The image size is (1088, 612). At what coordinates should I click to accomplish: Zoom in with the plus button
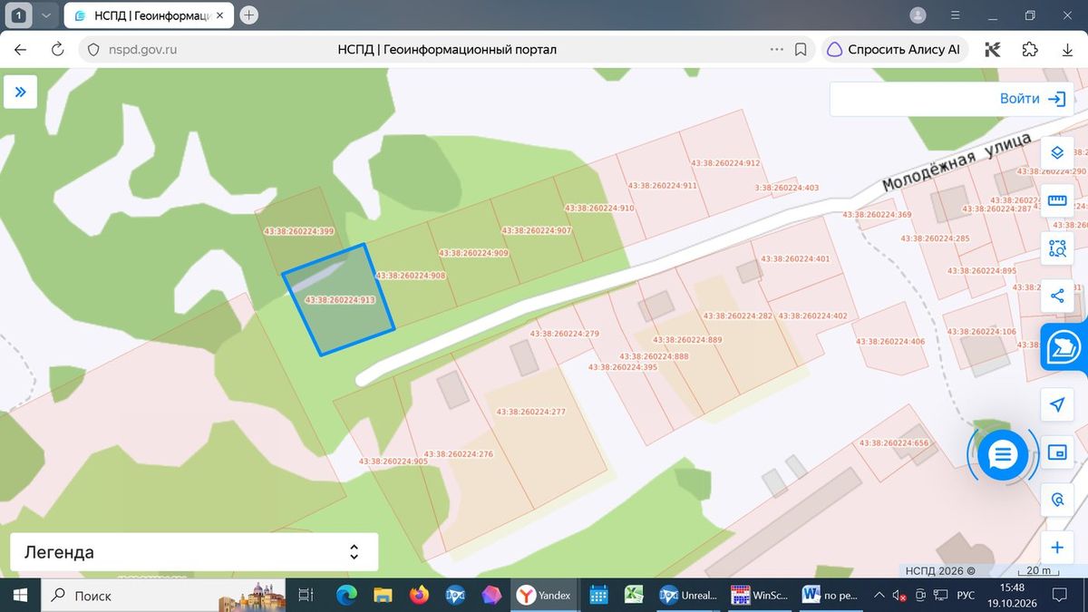[x=1056, y=548]
